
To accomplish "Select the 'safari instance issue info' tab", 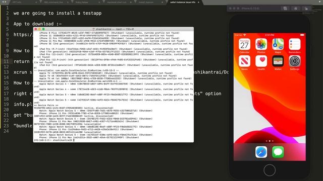I will (x=183, y=2).
